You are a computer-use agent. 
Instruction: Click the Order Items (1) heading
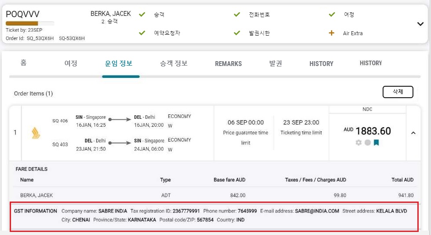click(33, 94)
